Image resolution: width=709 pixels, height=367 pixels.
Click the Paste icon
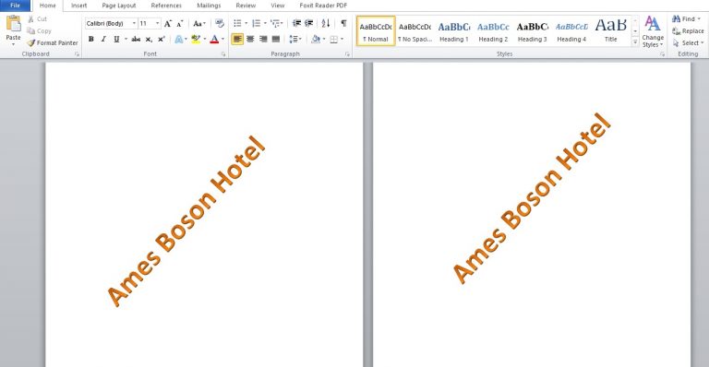pyautogui.click(x=14, y=23)
